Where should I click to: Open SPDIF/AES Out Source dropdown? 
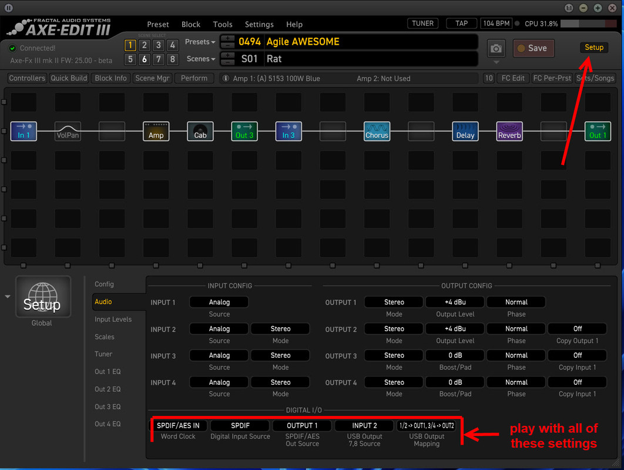[302, 425]
